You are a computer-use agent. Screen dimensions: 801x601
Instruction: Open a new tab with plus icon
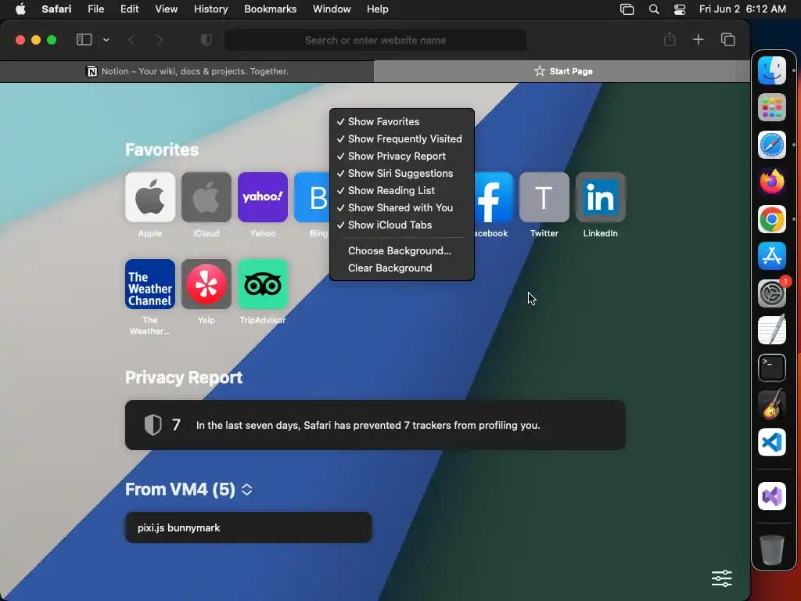[698, 39]
